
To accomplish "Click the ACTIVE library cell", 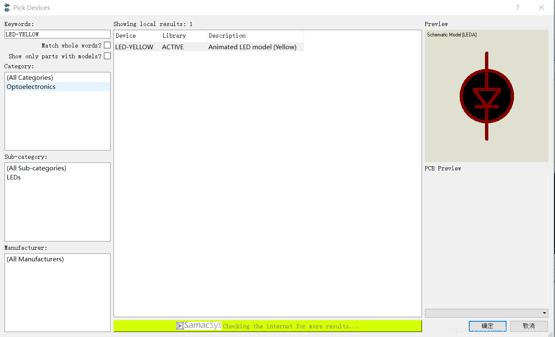I will (x=173, y=47).
